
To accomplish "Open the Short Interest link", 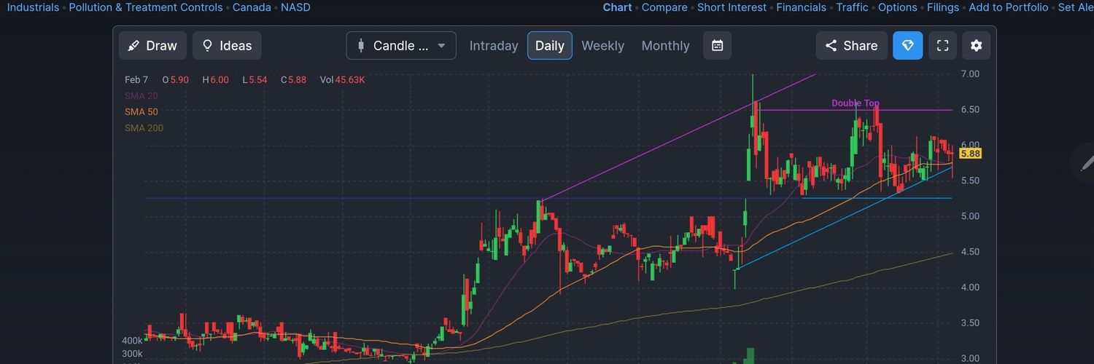I will click(x=732, y=7).
